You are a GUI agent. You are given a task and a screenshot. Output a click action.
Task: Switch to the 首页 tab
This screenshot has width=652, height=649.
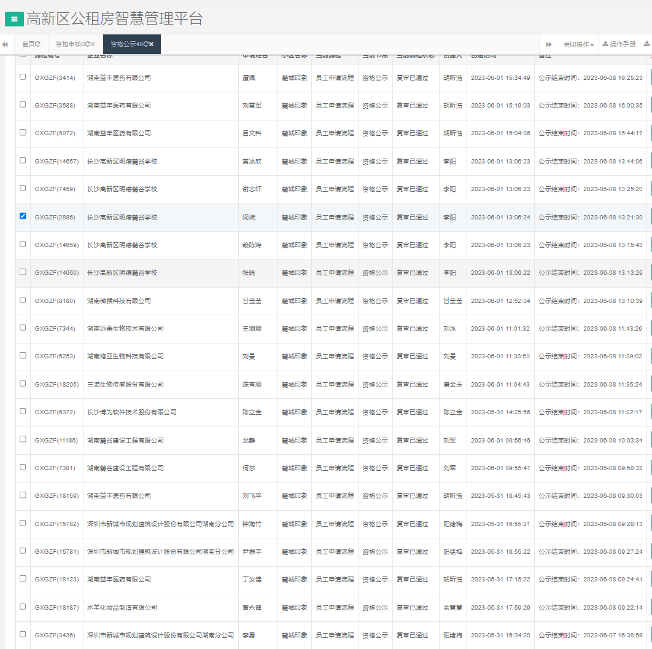(x=28, y=44)
